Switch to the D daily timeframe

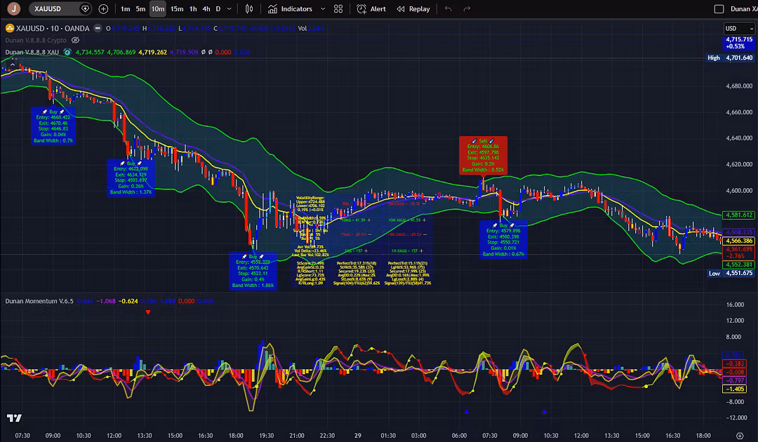[218, 8]
